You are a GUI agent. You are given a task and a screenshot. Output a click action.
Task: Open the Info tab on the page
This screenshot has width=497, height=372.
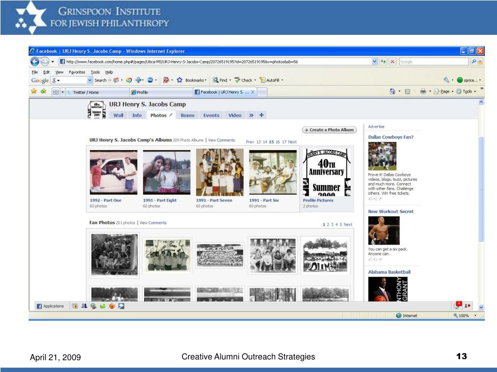coord(137,115)
